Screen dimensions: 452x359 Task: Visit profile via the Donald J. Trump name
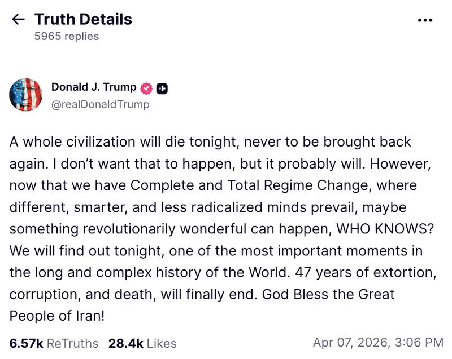[93, 87]
